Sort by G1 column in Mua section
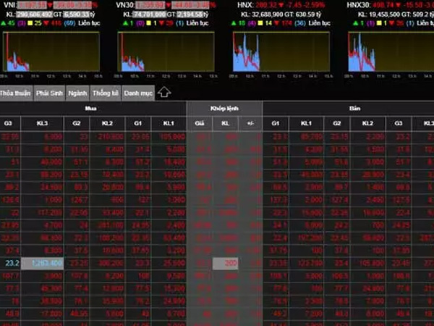This screenshot has width=434, height=326. coord(138,123)
